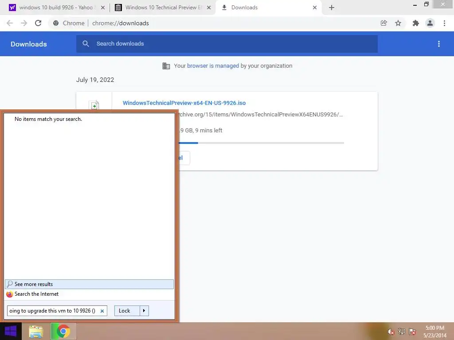
Task: Click the ISO file download icon
Action: click(x=94, y=105)
